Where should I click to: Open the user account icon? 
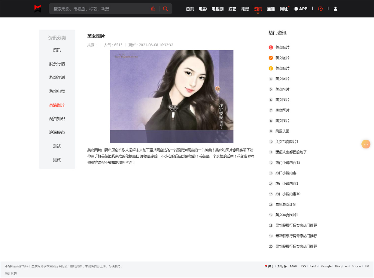point(336,9)
